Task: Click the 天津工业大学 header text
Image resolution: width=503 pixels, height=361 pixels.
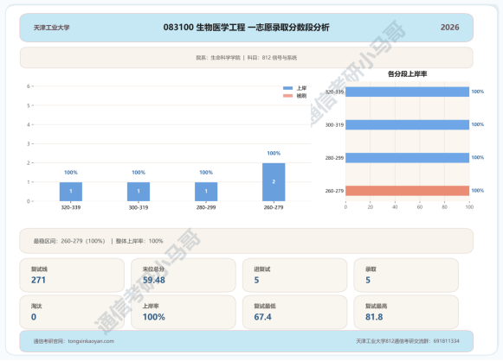Action: (x=52, y=28)
